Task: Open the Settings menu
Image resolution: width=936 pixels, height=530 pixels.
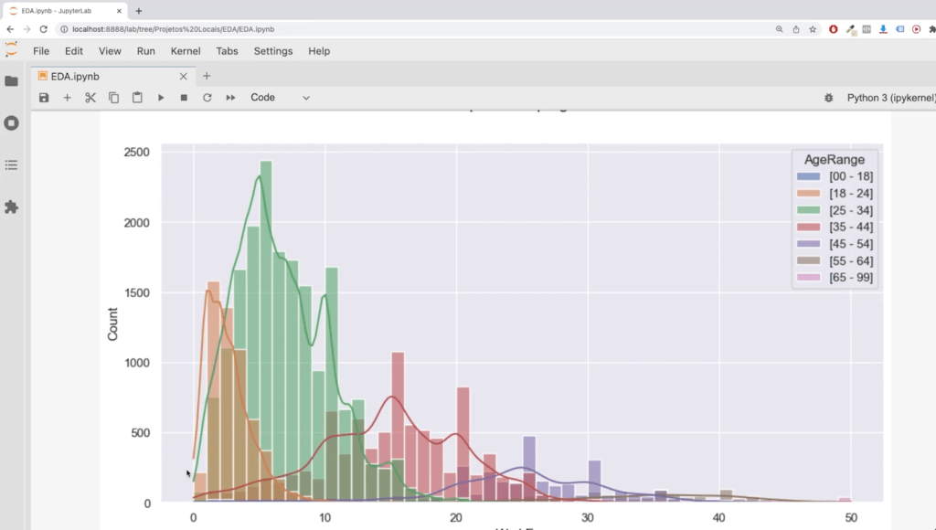Action: [x=272, y=51]
